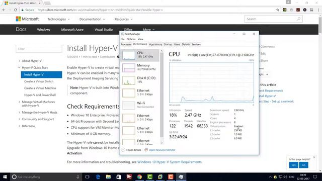Open Google Chrome from the taskbar
This screenshot has height=181, width=322.
[x=139, y=176]
